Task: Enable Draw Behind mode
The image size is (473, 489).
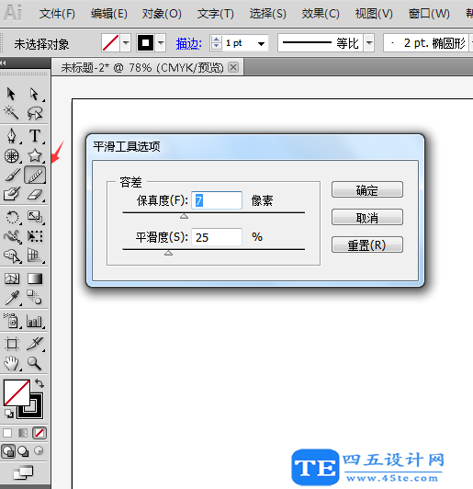Action: click(x=23, y=451)
